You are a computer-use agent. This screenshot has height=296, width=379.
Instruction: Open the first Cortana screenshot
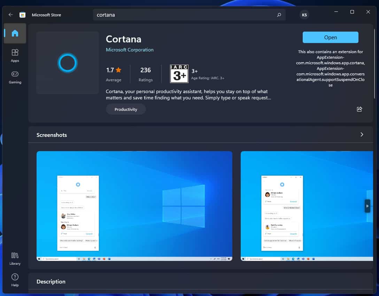134,206
